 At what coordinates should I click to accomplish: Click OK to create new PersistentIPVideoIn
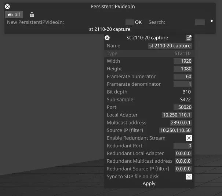[138, 22]
